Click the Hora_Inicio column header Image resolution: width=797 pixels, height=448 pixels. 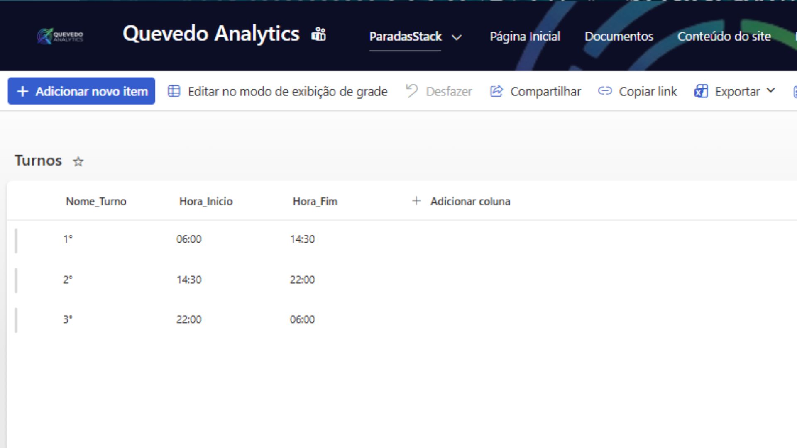(205, 201)
